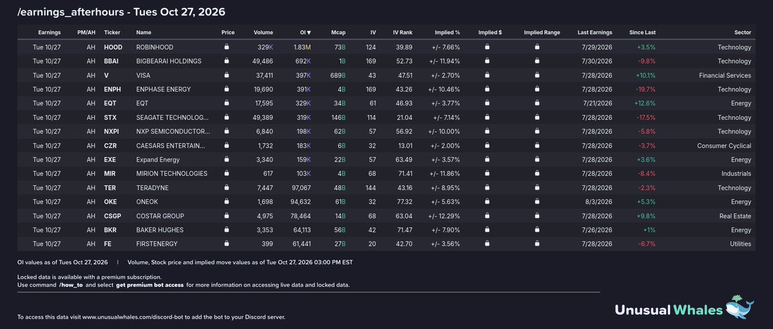Click the Volume column header
The height and width of the screenshot is (329, 773).
(263, 32)
